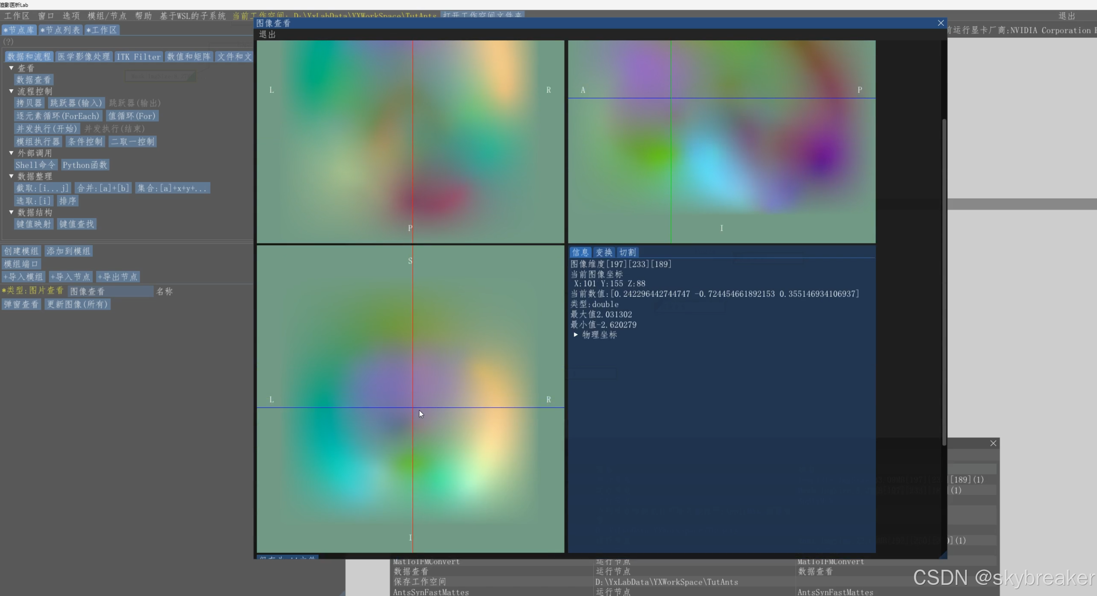Switch to the 切割 tab
This screenshot has width=1097, height=596.
(628, 252)
